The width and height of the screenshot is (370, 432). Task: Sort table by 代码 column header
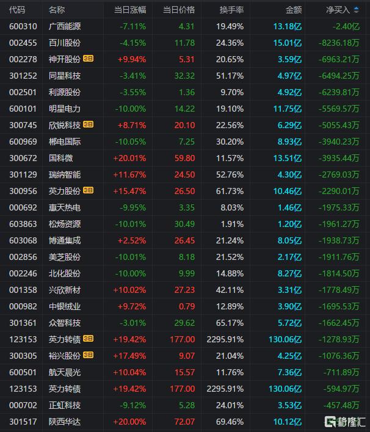click(x=17, y=10)
